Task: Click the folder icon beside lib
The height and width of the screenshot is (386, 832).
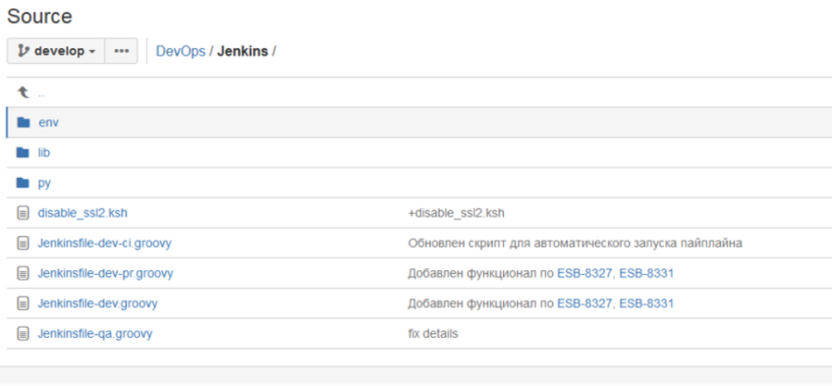Action: pos(23,152)
